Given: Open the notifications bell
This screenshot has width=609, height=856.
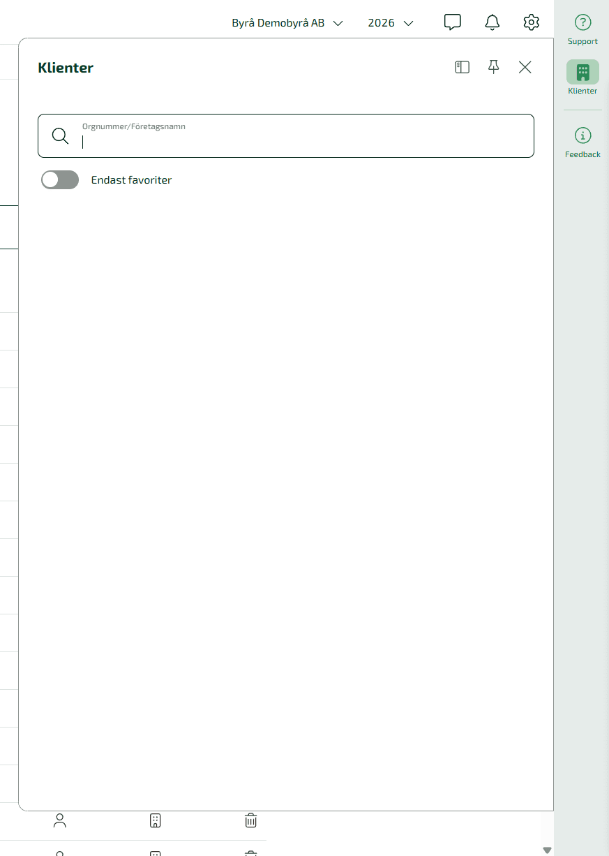Looking at the screenshot, I should [x=492, y=22].
